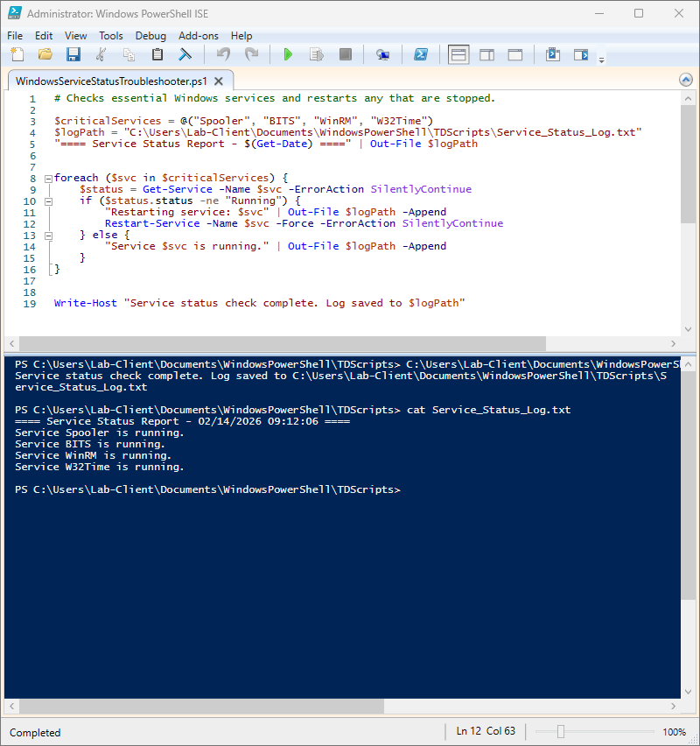This screenshot has width=700, height=746.
Task: Click the Paste icon on the toolbar
Action: [x=157, y=54]
